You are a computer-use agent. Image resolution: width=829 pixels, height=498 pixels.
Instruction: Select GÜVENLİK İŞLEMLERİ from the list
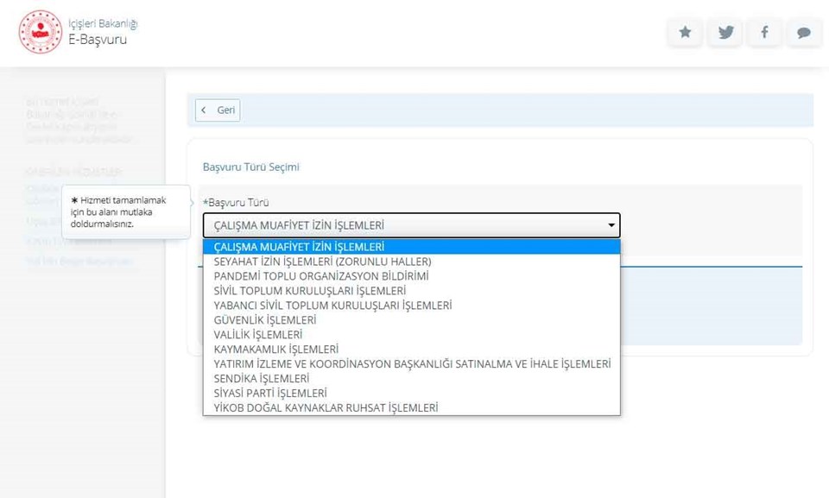(x=264, y=320)
